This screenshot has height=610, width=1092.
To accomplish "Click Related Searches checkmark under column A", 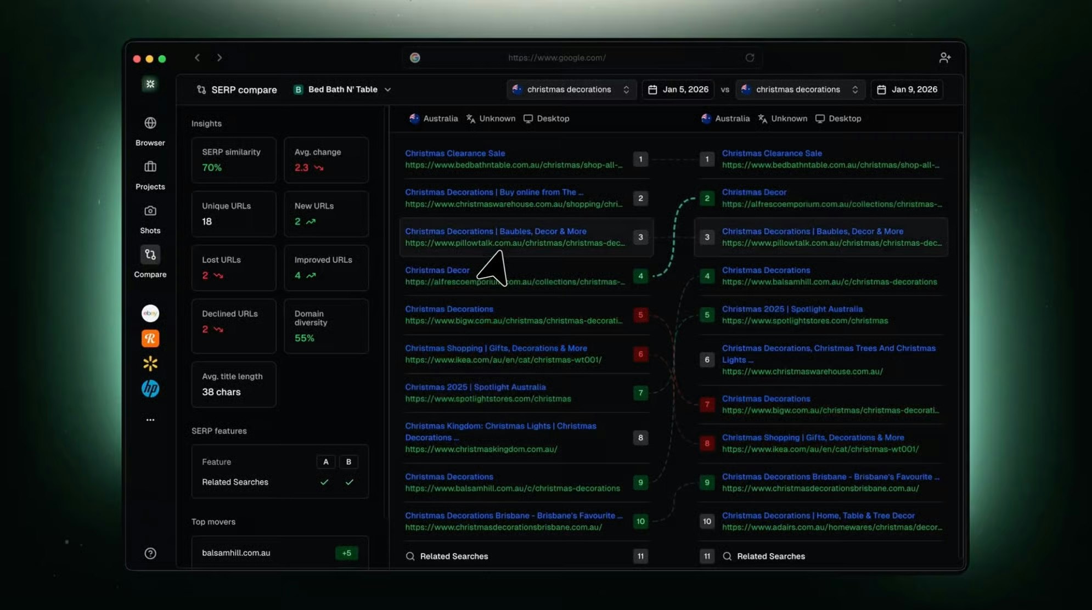I will click(x=324, y=482).
